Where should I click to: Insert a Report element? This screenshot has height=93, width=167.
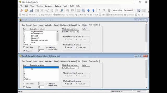click(139, 15)
